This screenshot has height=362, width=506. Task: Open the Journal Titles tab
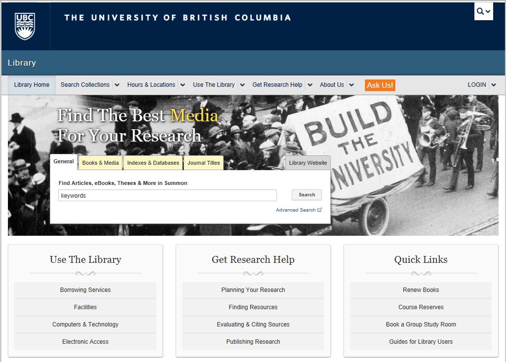203,163
